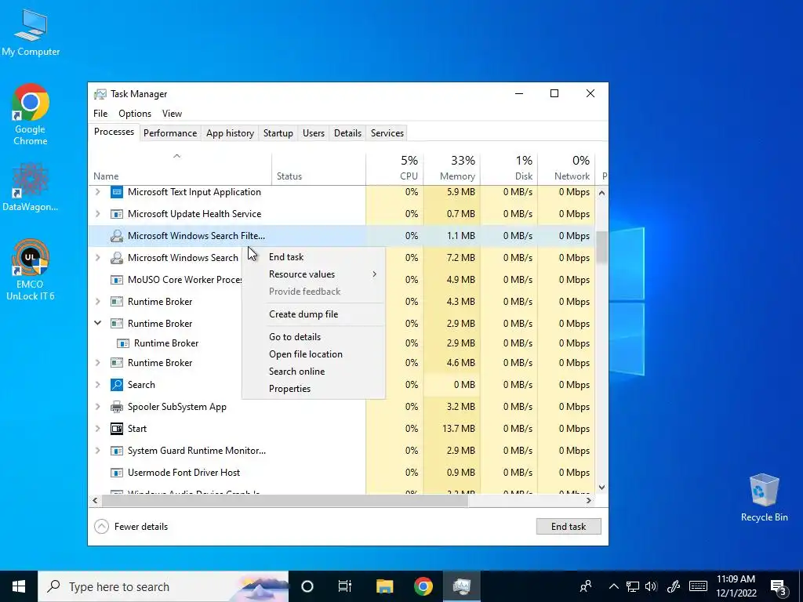Open File Explorer from the taskbar
The height and width of the screenshot is (602, 803).
click(x=384, y=586)
